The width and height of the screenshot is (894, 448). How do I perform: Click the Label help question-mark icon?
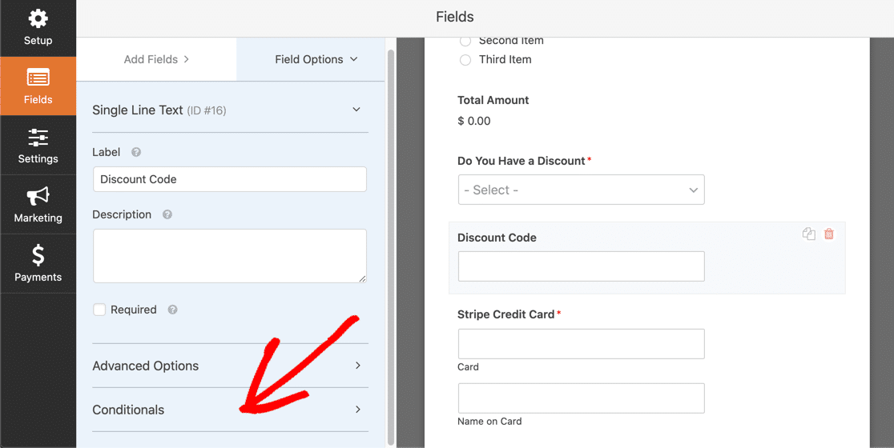click(135, 152)
